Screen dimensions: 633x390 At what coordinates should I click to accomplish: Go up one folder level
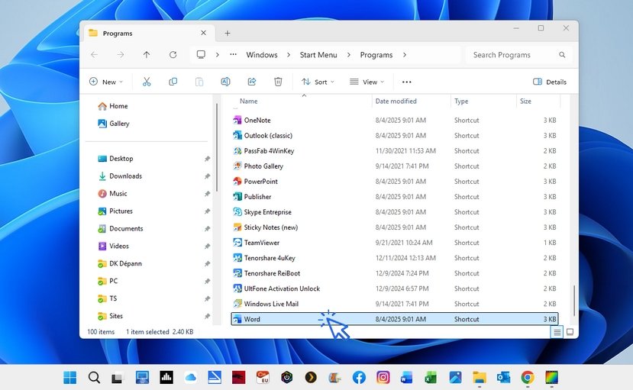pyautogui.click(x=147, y=55)
